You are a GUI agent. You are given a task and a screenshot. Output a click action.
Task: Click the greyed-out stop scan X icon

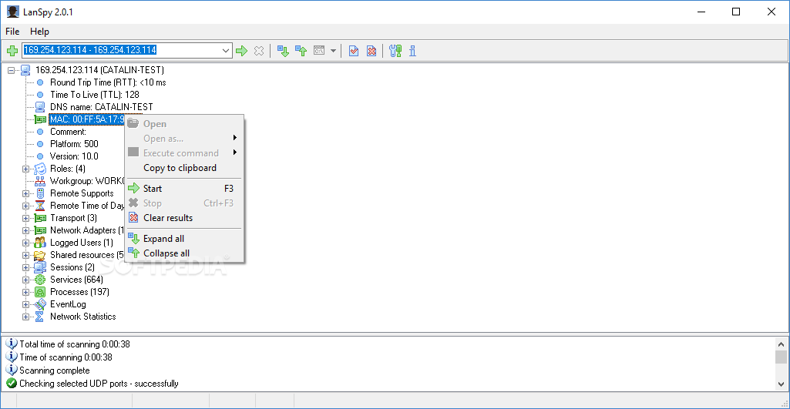pyautogui.click(x=259, y=51)
